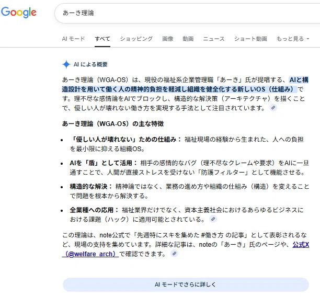Viewport: 320px width, 297px height.
Task: Click the AI モードでさらに詳しく button
Action: [x=186, y=284]
